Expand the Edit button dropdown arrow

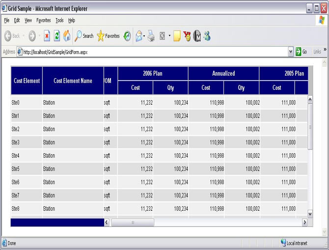click(x=169, y=36)
